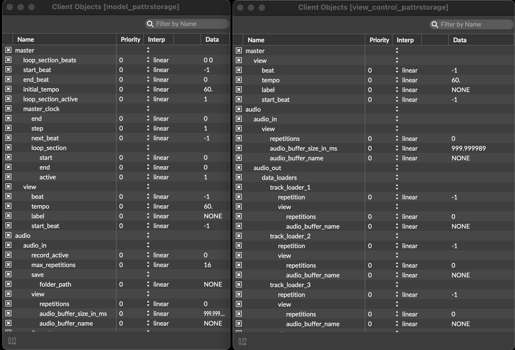Click the 60. data value of initial_tempo
515x350 pixels.
[x=208, y=89]
